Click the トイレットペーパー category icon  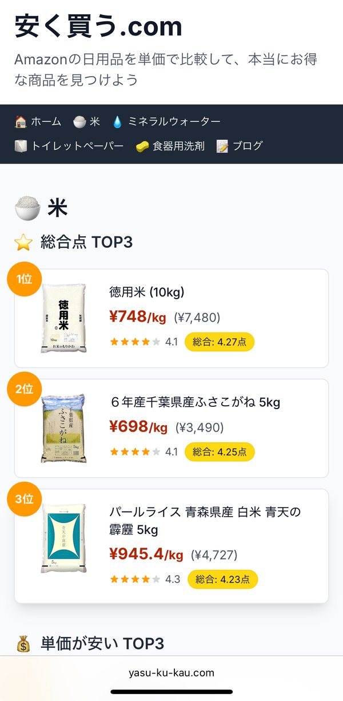click(19, 146)
